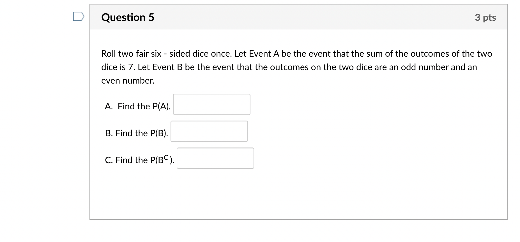The image size is (520, 242).
Task: Click the "C. Find the P(B^C)." label
Action: (x=139, y=160)
